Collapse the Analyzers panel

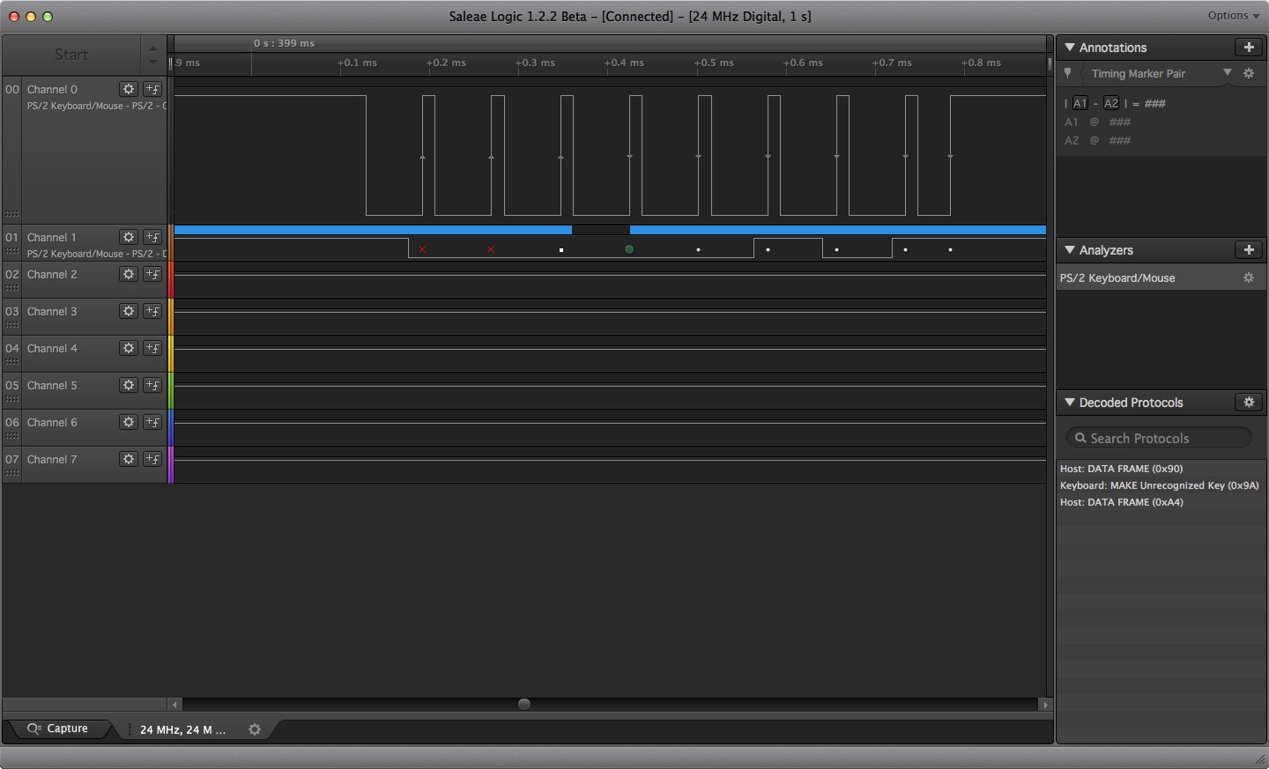pos(1070,250)
